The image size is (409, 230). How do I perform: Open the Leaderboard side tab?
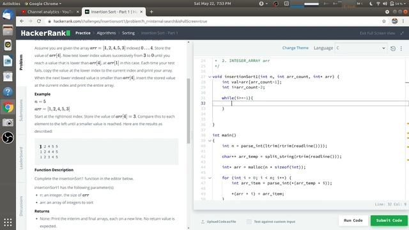(x=21, y=158)
